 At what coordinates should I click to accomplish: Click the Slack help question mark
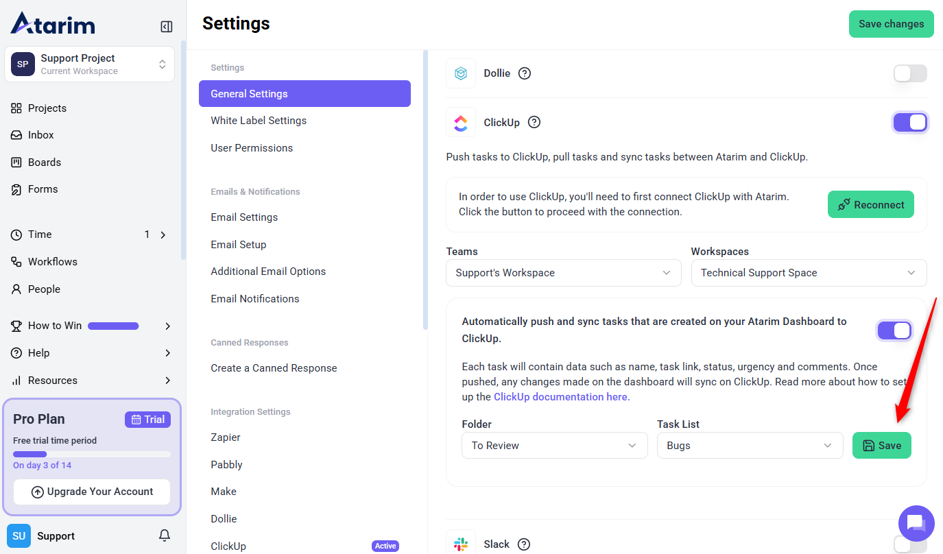click(x=524, y=544)
